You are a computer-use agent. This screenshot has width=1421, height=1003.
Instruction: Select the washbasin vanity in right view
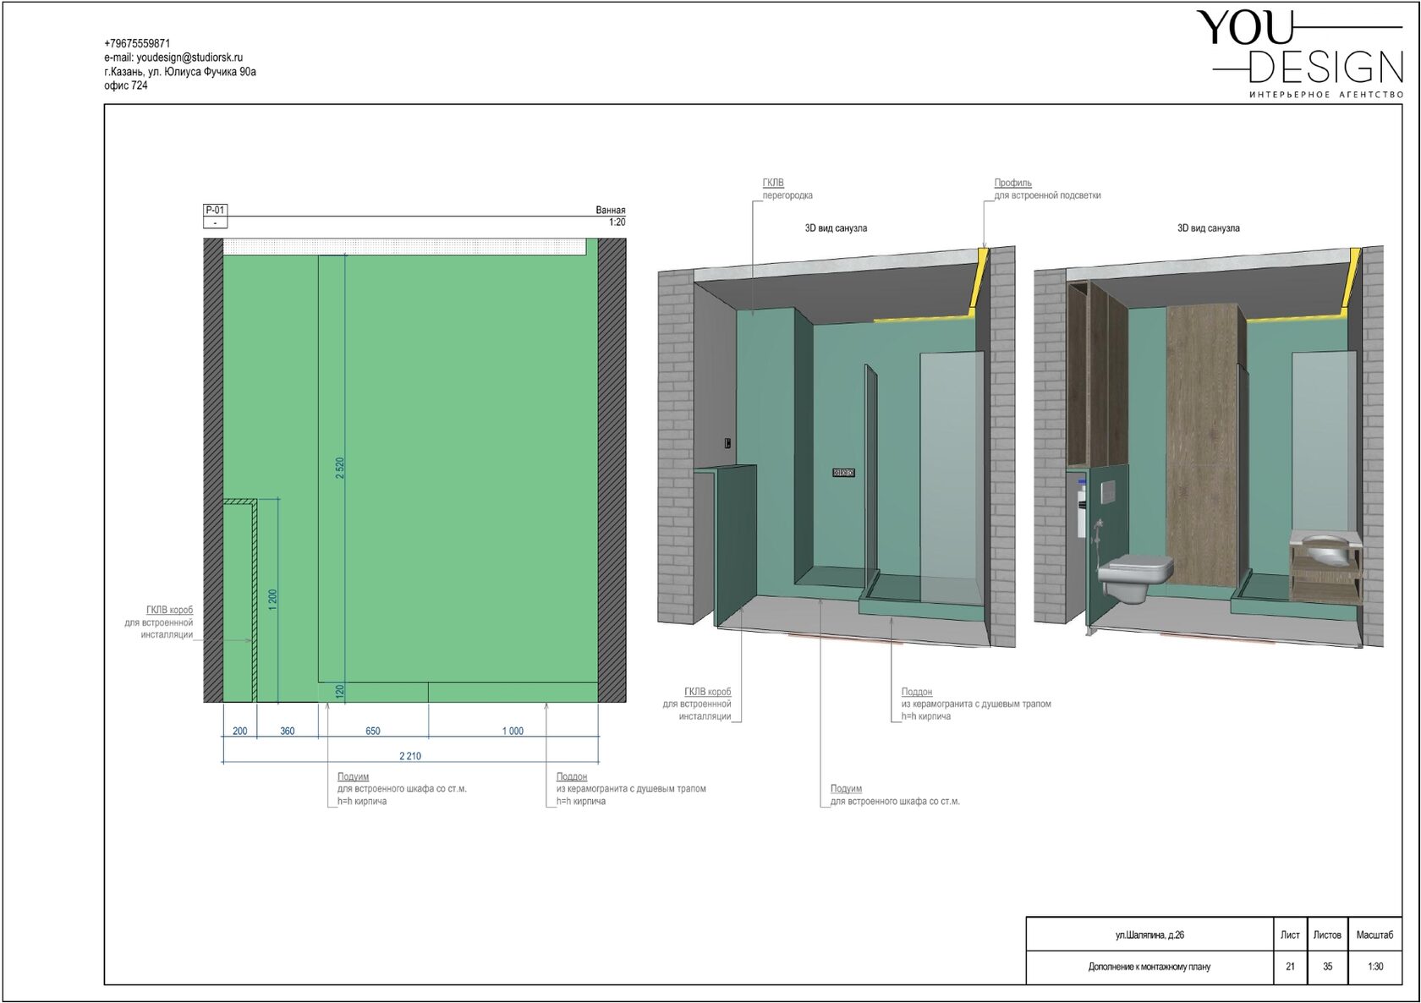coord(1325,567)
